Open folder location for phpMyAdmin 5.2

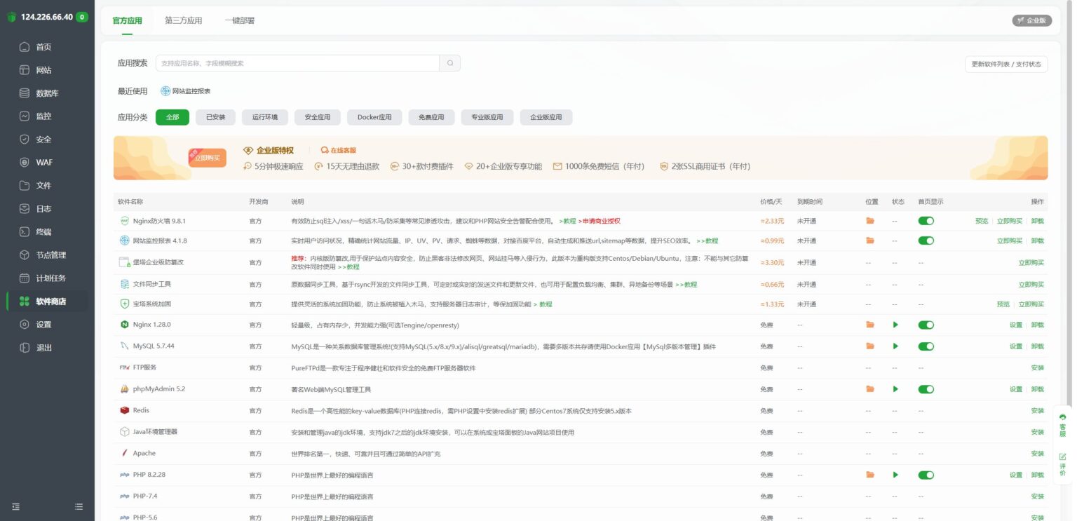[870, 389]
